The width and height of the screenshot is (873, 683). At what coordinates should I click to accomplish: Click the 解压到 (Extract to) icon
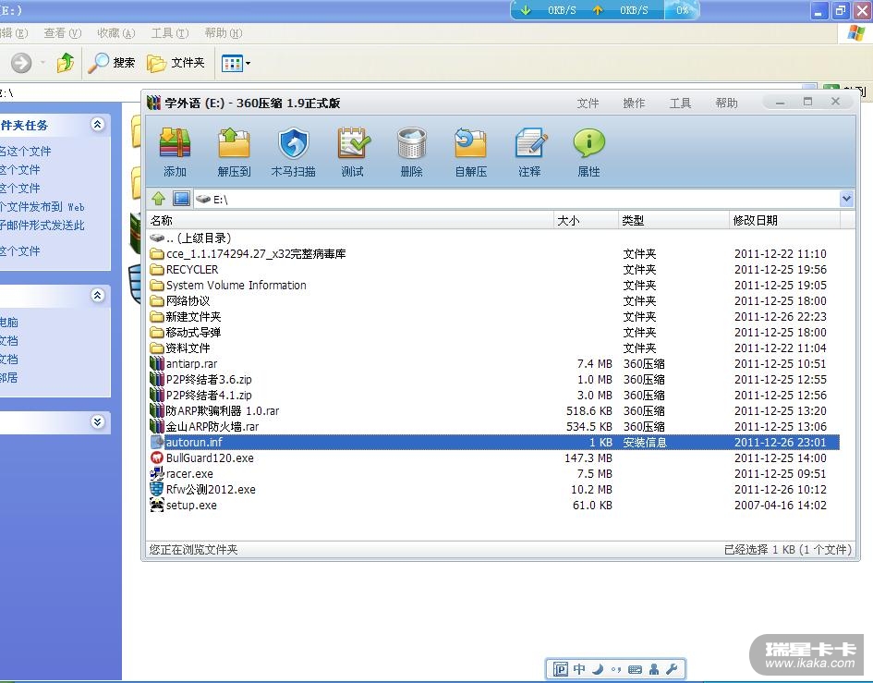click(x=234, y=143)
